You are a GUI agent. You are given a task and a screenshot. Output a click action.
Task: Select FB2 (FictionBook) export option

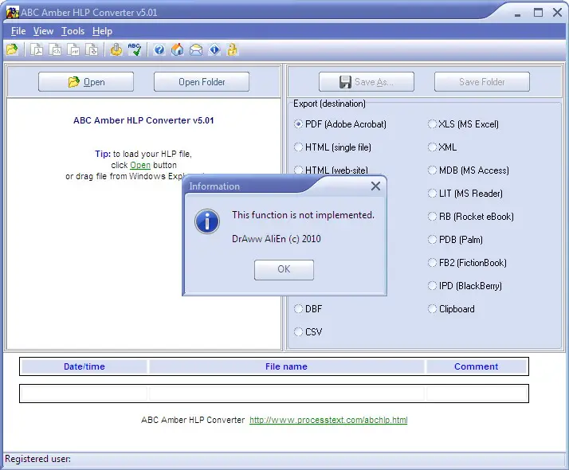tap(467, 263)
